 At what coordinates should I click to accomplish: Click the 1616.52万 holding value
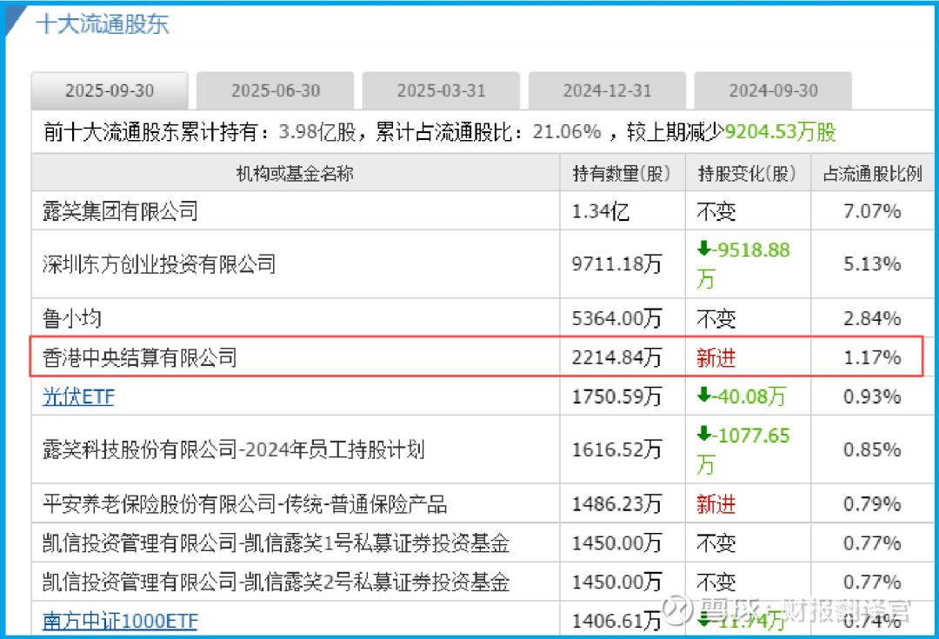click(x=616, y=449)
